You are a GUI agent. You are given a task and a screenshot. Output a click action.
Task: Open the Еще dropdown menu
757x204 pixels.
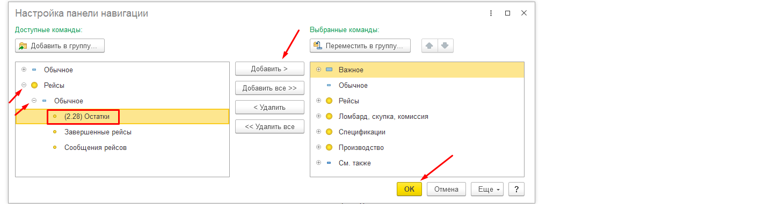tap(487, 189)
